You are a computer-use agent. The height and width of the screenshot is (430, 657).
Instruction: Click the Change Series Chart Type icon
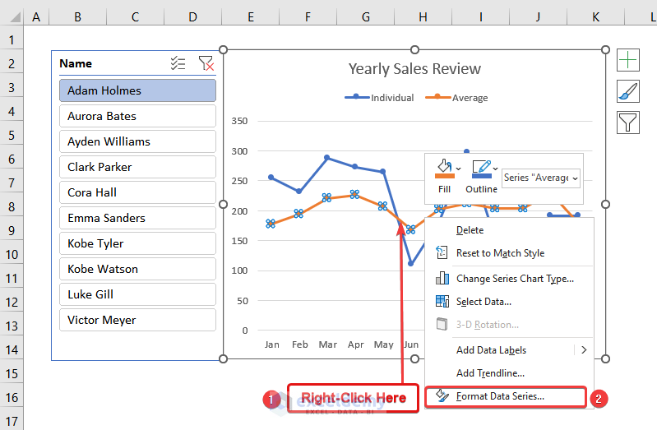442,278
